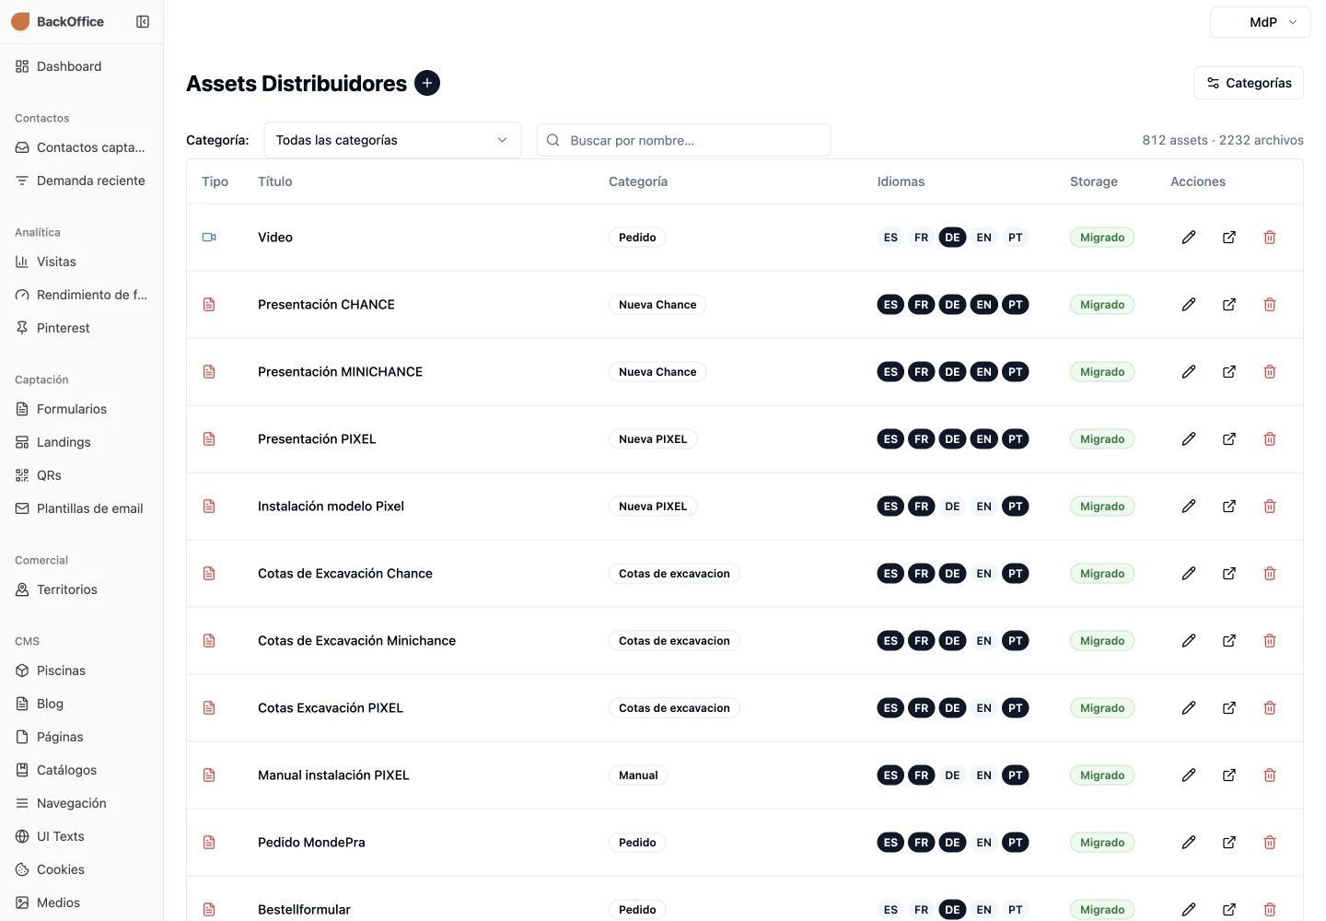The height and width of the screenshot is (921, 1326).
Task: Delete Cotas de Excavación Chance asset
Action: coord(1270,574)
